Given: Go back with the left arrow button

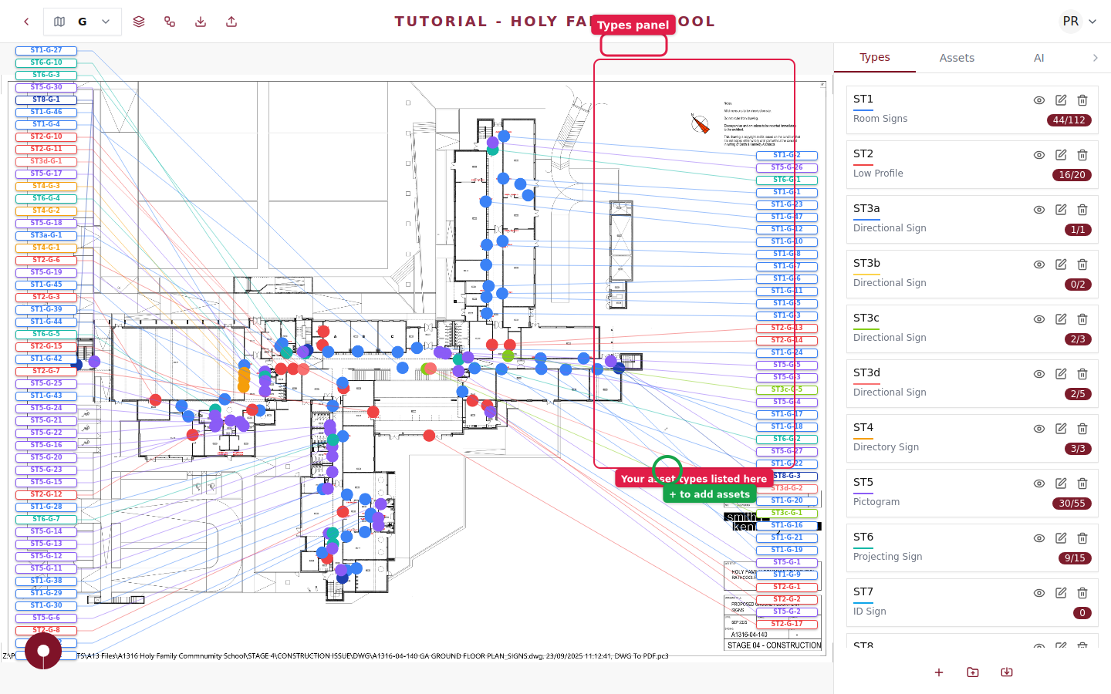Looking at the screenshot, I should pyautogui.click(x=26, y=22).
